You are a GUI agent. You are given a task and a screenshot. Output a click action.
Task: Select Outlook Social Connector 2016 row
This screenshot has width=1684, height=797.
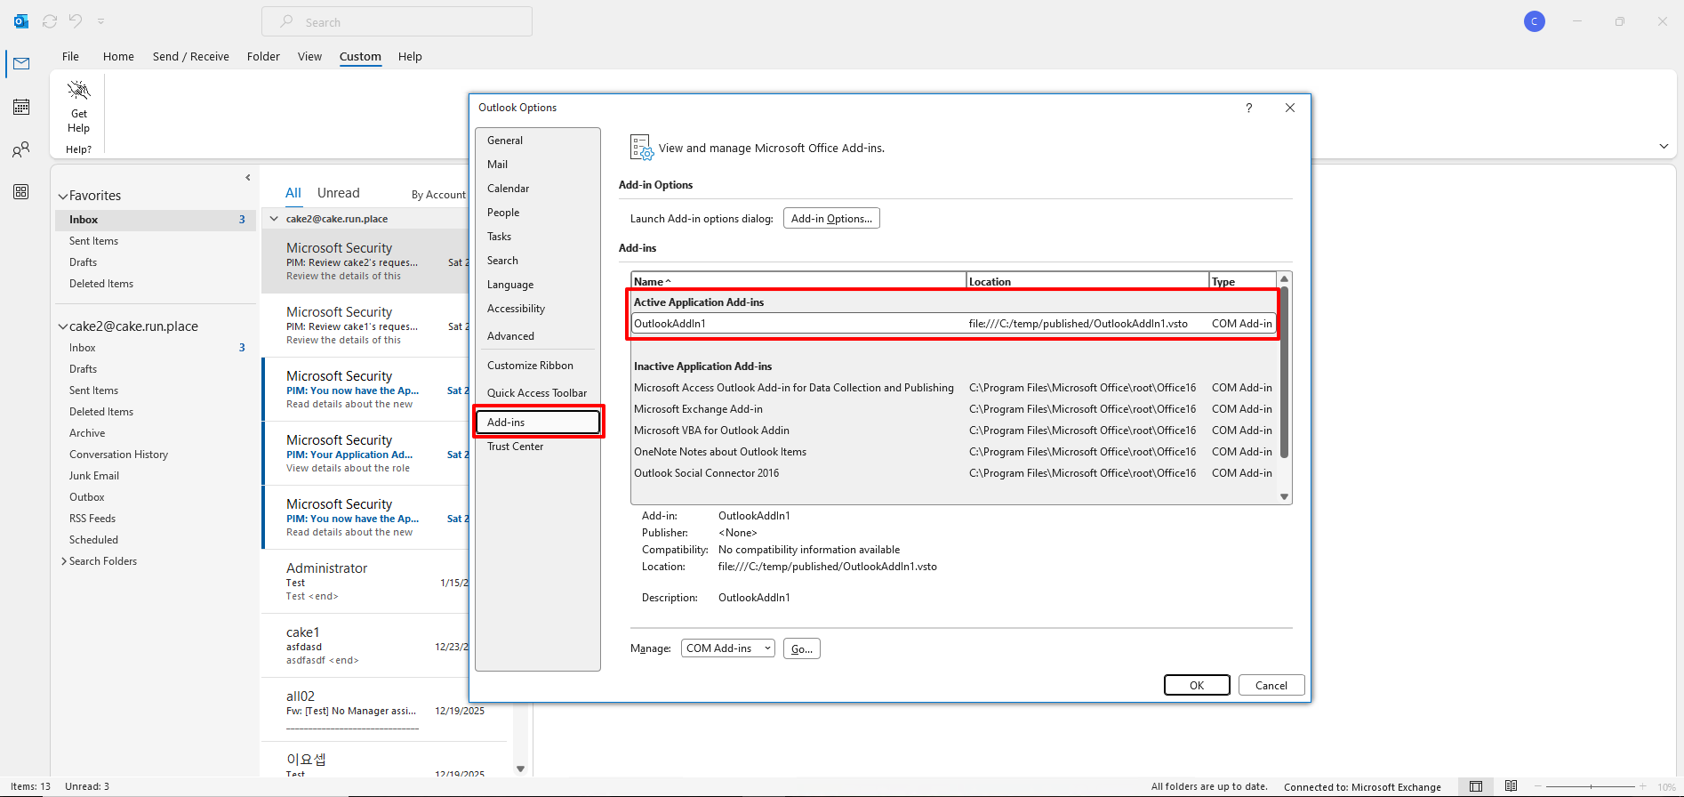coord(953,473)
